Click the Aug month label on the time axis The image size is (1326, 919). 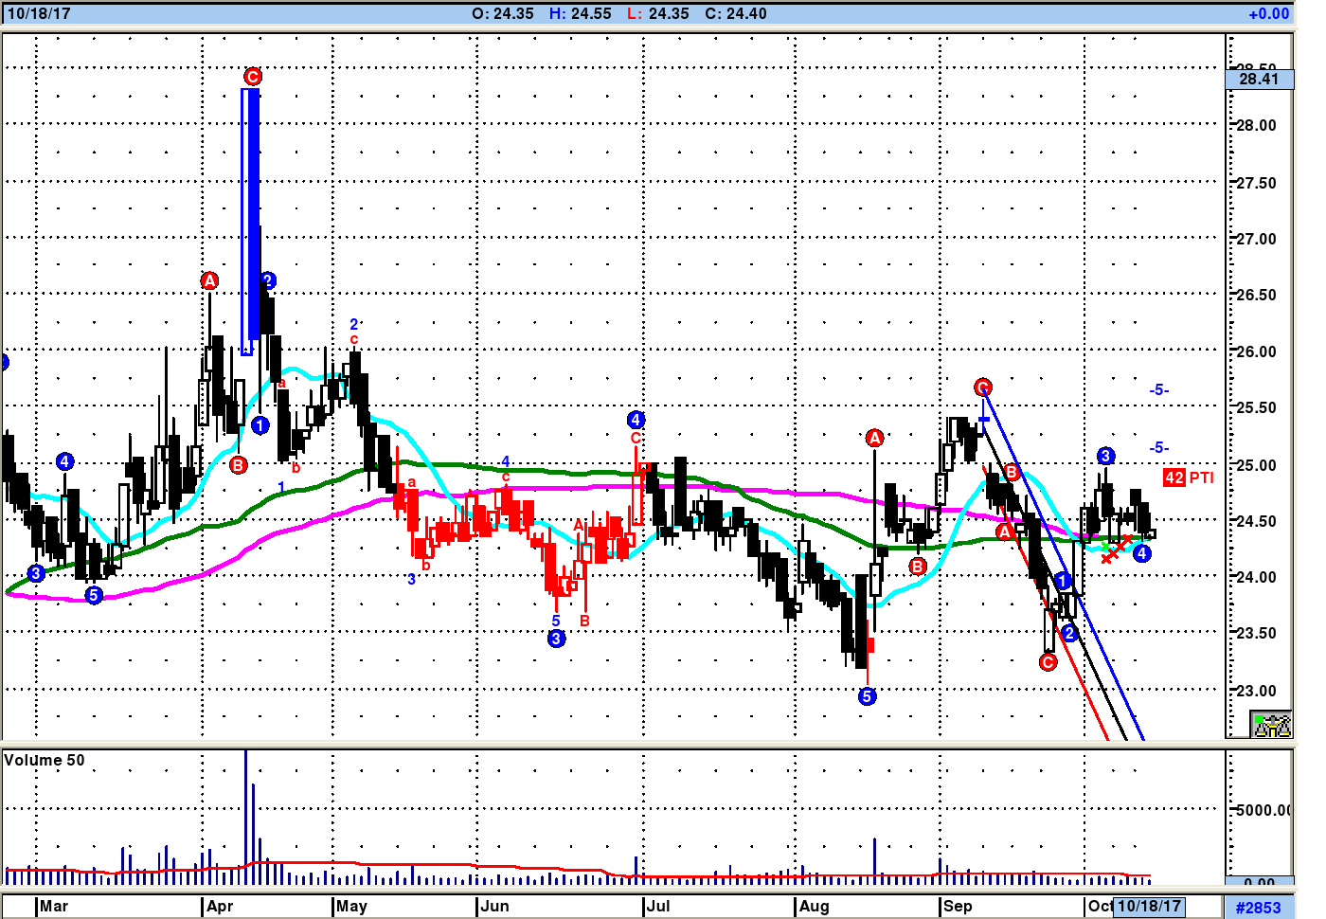pyautogui.click(x=814, y=906)
